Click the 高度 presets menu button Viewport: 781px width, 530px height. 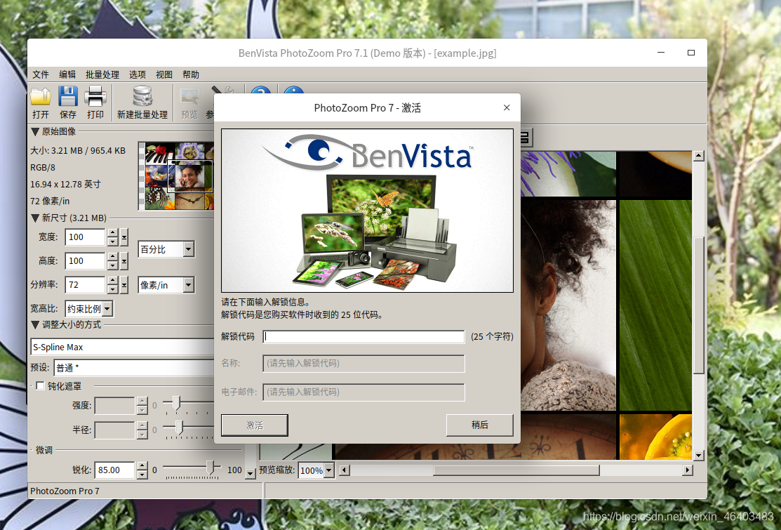124,261
